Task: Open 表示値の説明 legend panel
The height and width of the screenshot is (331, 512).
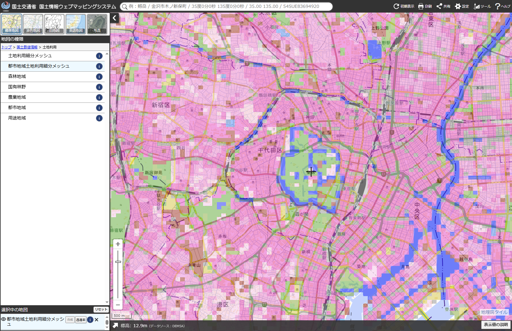Action: pyautogui.click(x=495, y=325)
